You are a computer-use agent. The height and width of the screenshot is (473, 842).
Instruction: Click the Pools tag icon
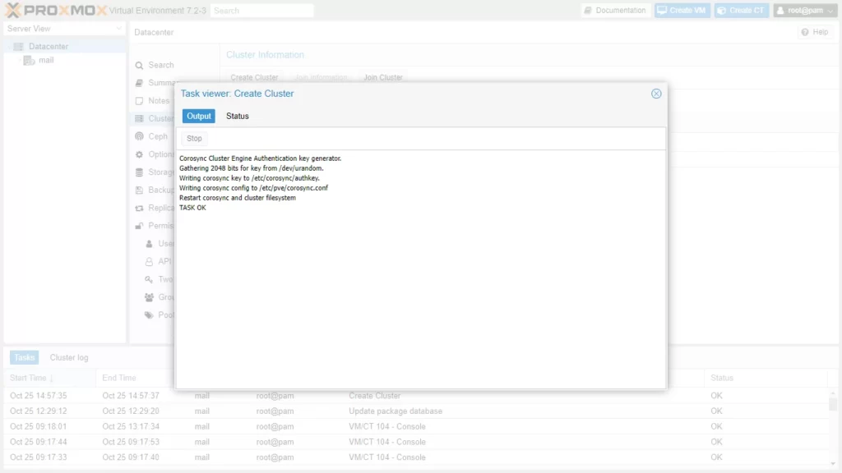tap(149, 315)
